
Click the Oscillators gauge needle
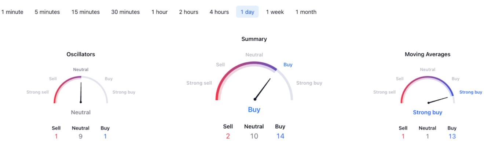pos(81,92)
